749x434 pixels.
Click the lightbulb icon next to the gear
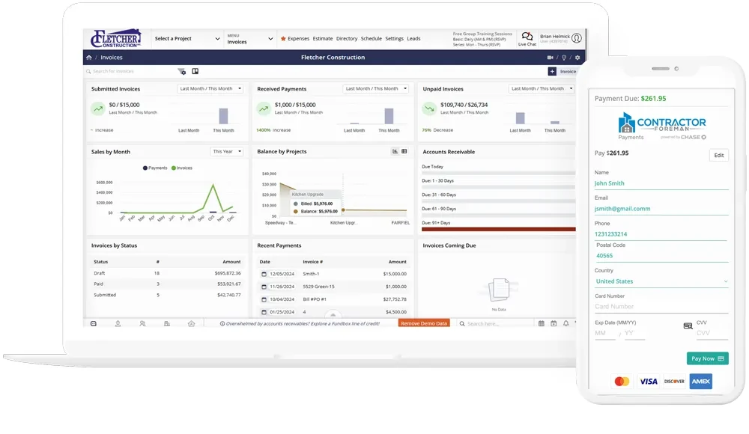pyautogui.click(x=564, y=57)
